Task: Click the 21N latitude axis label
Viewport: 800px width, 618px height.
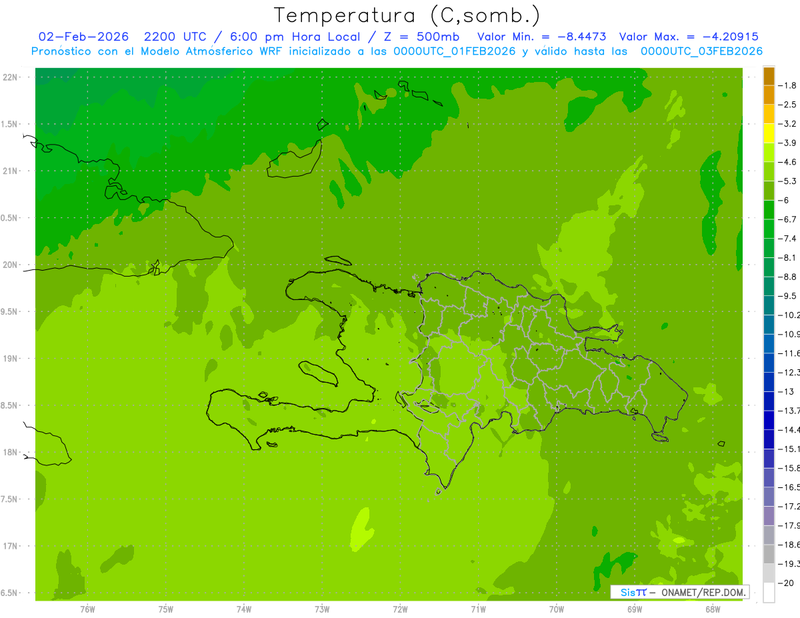Action: click(10, 171)
